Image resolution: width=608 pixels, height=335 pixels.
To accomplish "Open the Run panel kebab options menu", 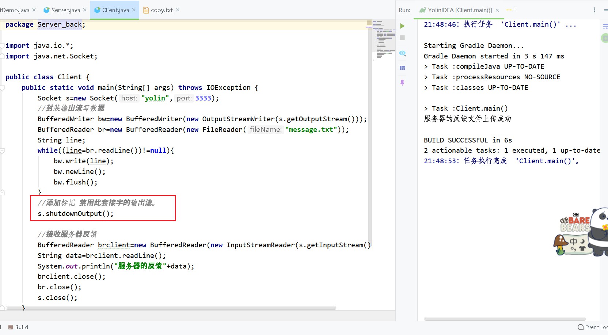I will (x=594, y=10).
